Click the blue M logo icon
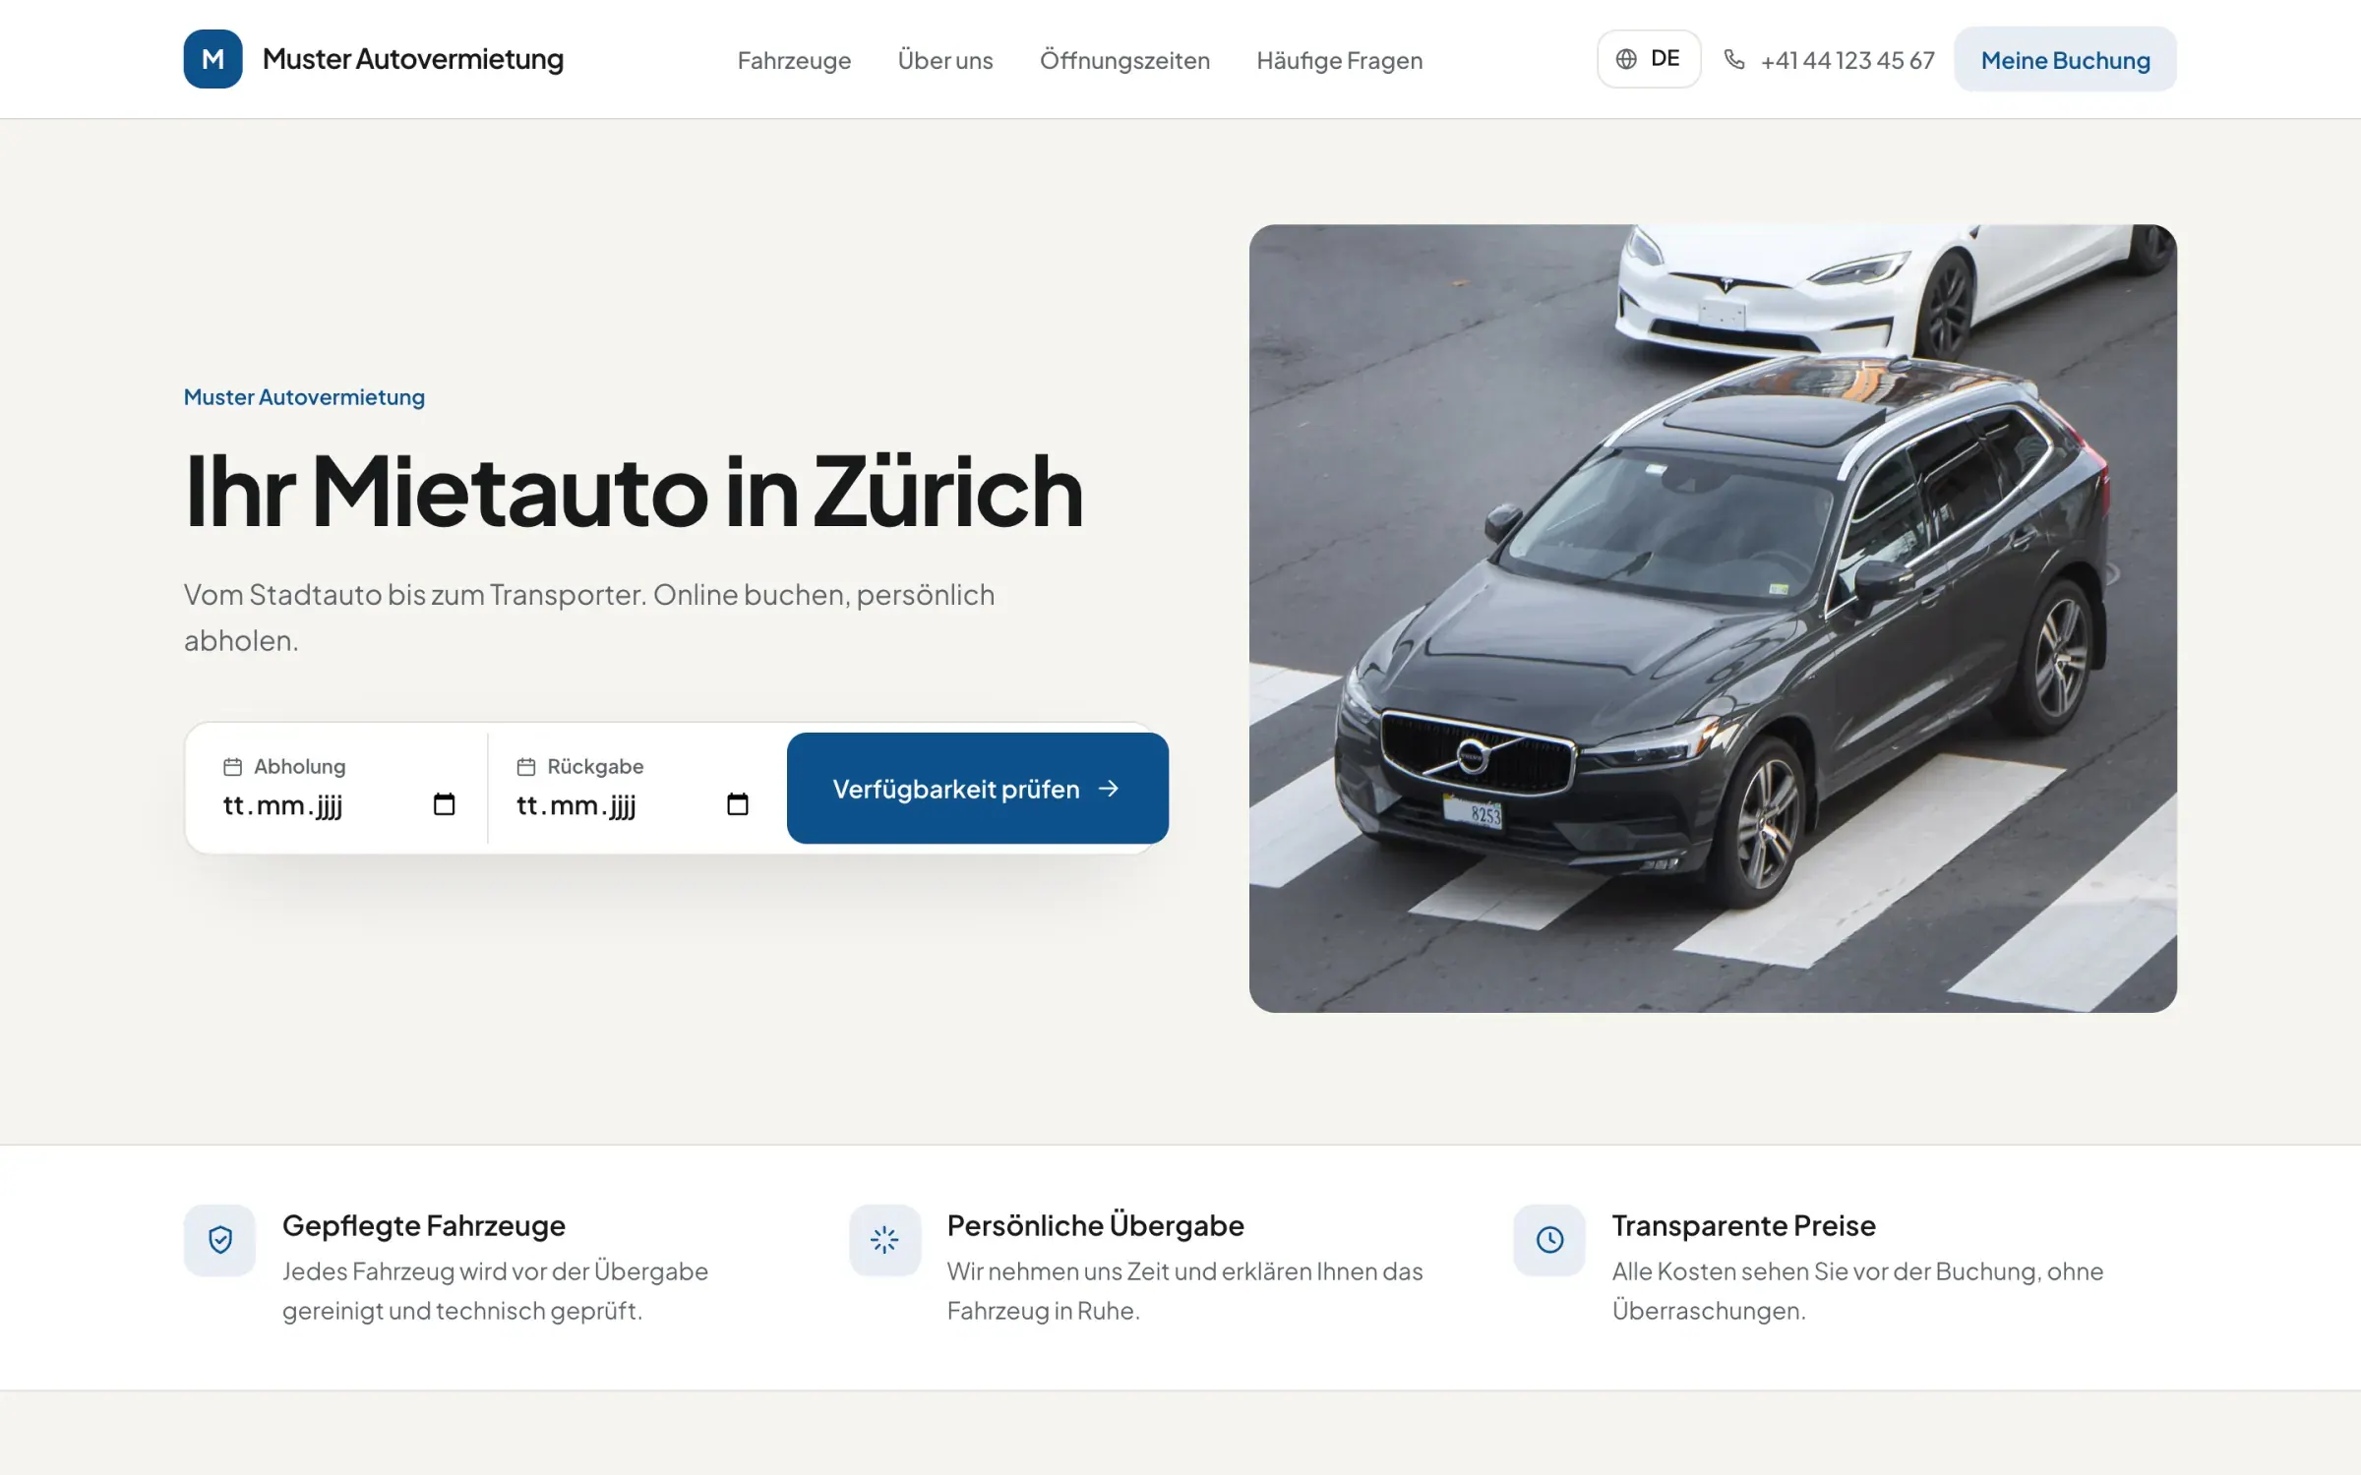Image resolution: width=2361 pixels, height=1475 pixels. (212, 59)
